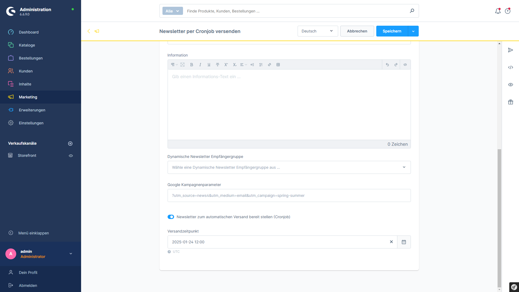
Task: Go to Einstellungen in the sidebar
Action: coord(31,123)
